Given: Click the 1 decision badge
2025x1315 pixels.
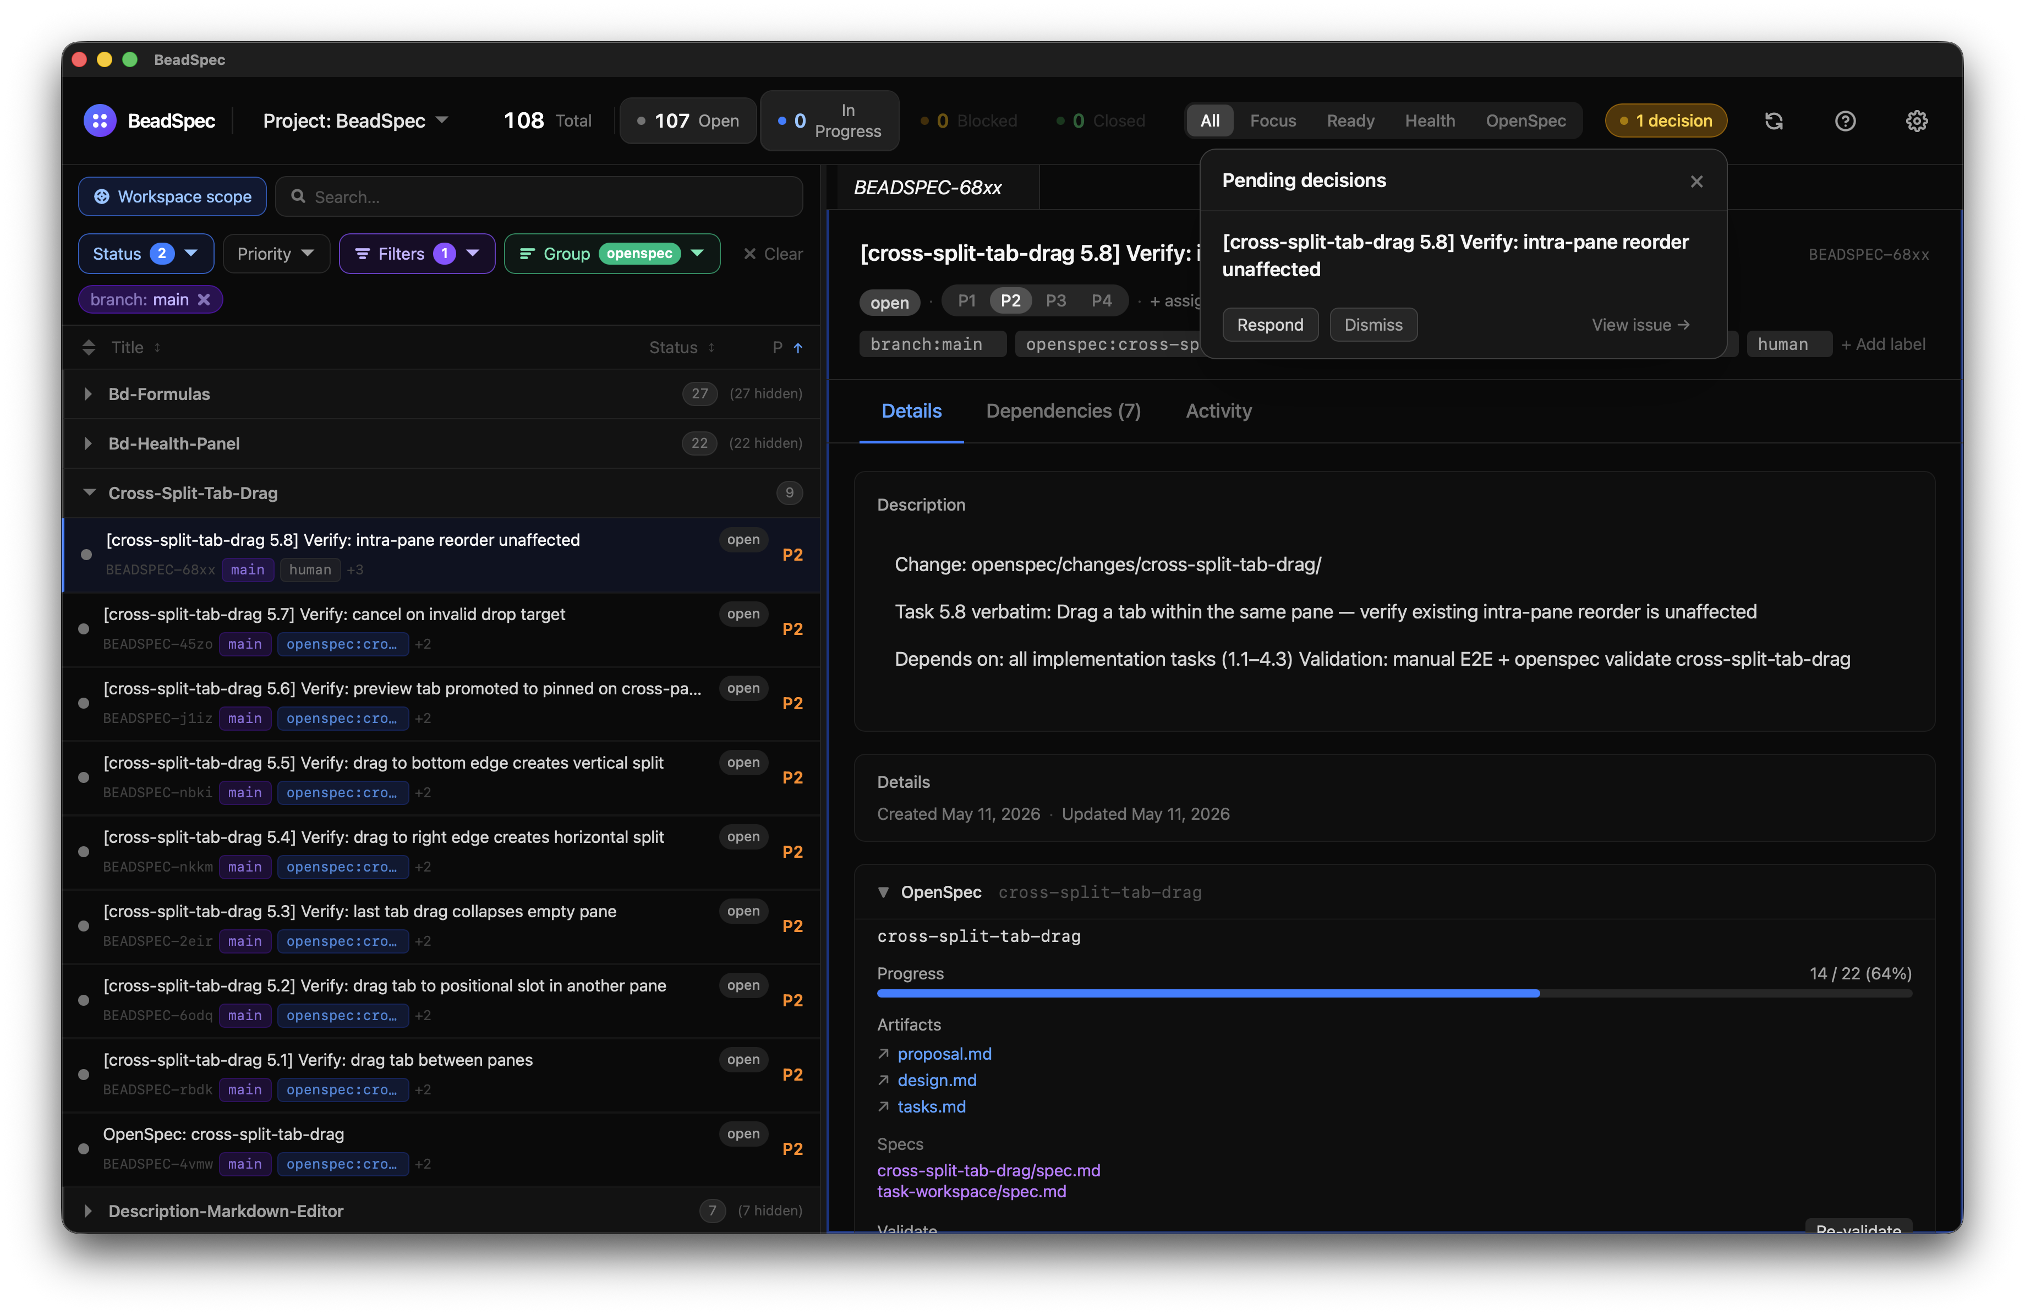Looking at the screenshot, I should 1666,121.
